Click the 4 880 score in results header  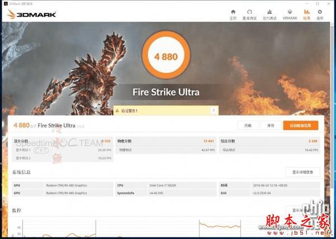21,125
